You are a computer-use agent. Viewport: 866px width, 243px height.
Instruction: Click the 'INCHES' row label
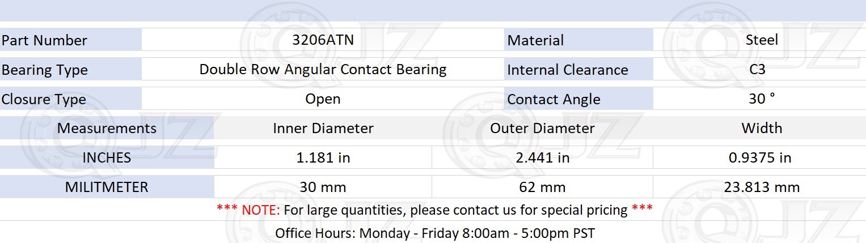pyautogui.click(x=107, y=157)
